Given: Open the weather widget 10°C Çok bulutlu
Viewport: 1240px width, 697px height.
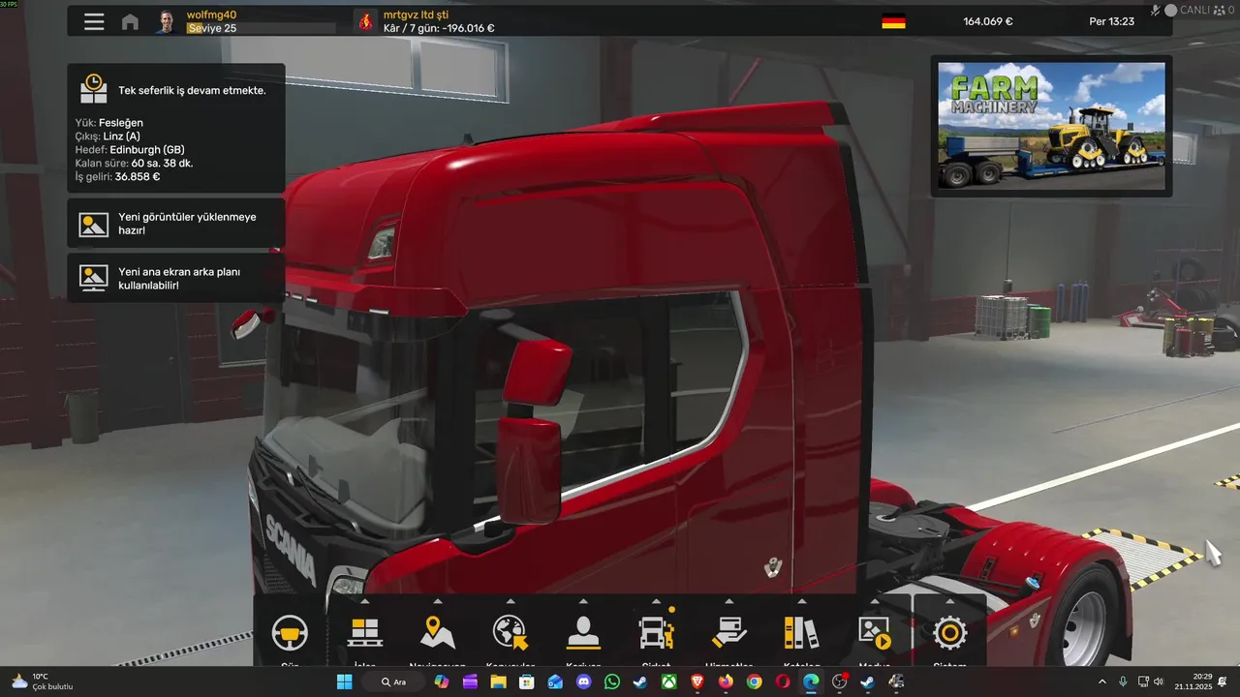Looking at the screenshot, I should pos(42,682).
